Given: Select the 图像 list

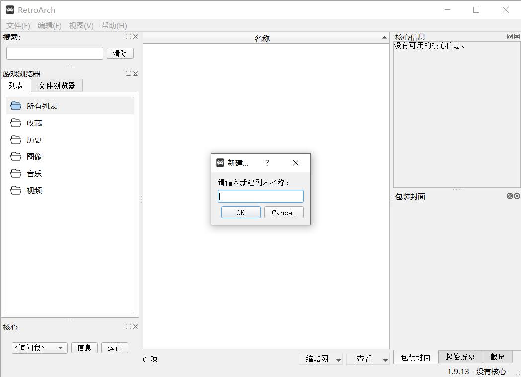Looking at the screenshot, I should coord(70,156).
